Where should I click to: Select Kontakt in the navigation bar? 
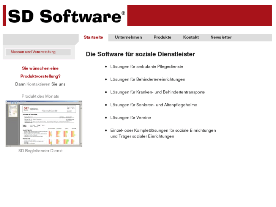point(191,37)
